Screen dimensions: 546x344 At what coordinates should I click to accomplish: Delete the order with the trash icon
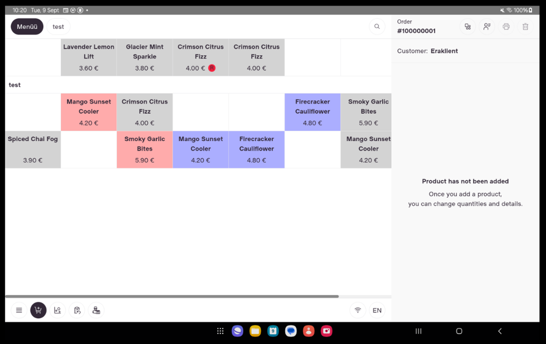click(525, 26)
